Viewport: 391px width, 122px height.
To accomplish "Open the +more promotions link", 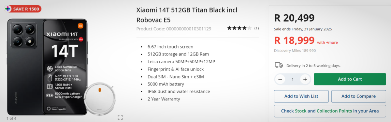I will tap(327, 42).
